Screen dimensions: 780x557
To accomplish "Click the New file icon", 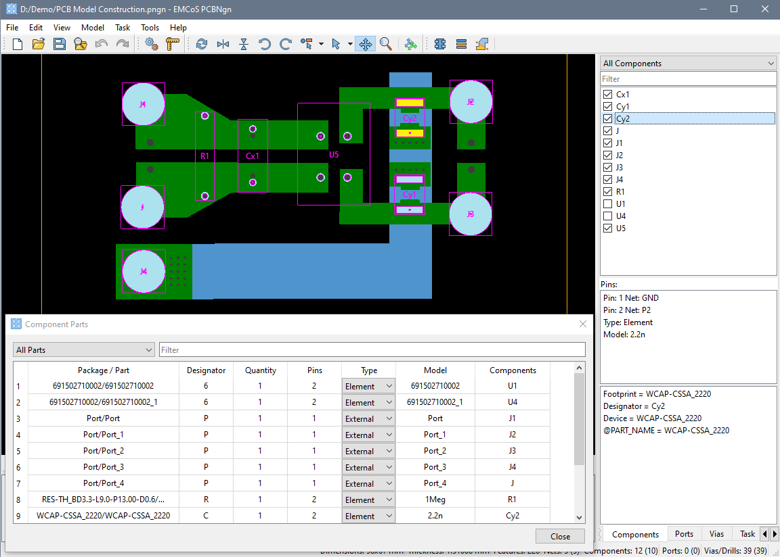I will coord(18,44).
